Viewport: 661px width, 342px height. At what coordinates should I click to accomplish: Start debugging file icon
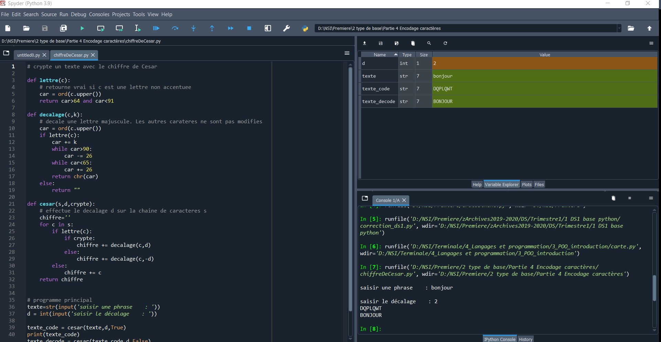point(156,28)
